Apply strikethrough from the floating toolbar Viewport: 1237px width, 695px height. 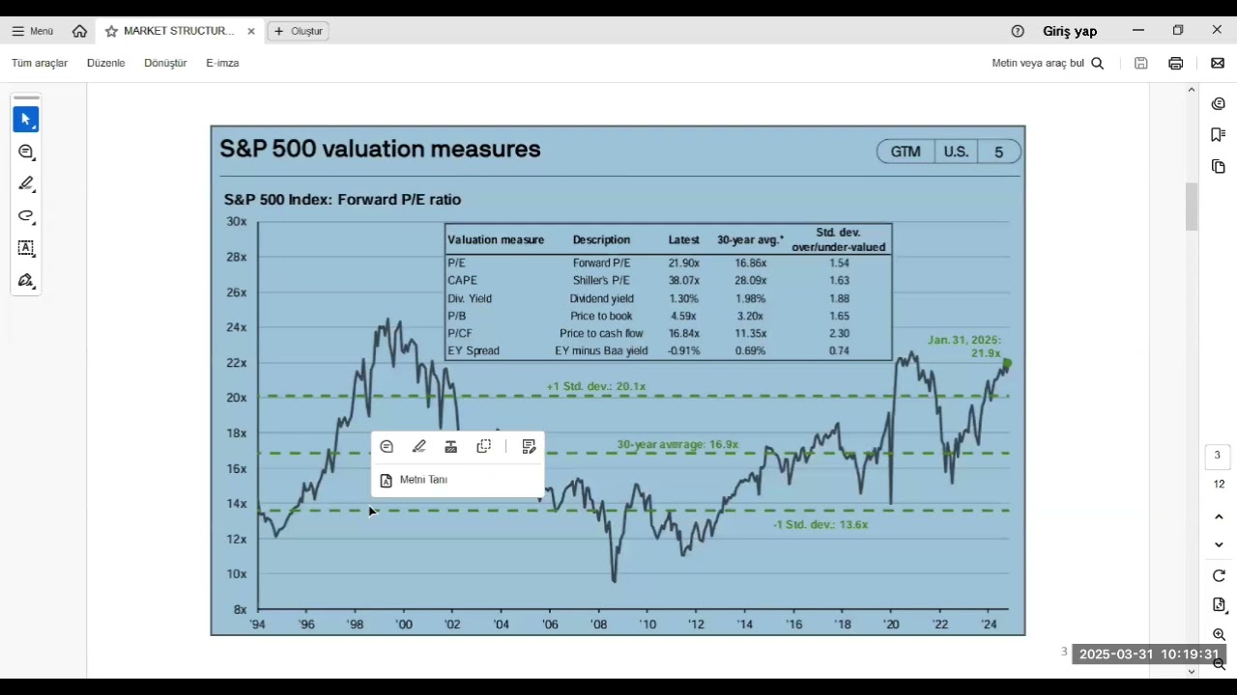pos(450,446)
